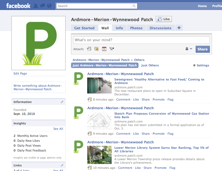Open messages icon in top bar

[43, 6]
